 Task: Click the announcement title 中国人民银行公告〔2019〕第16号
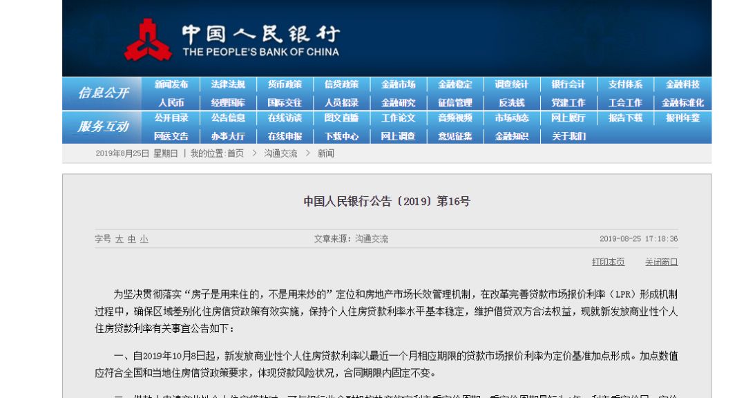coord(387,201)
